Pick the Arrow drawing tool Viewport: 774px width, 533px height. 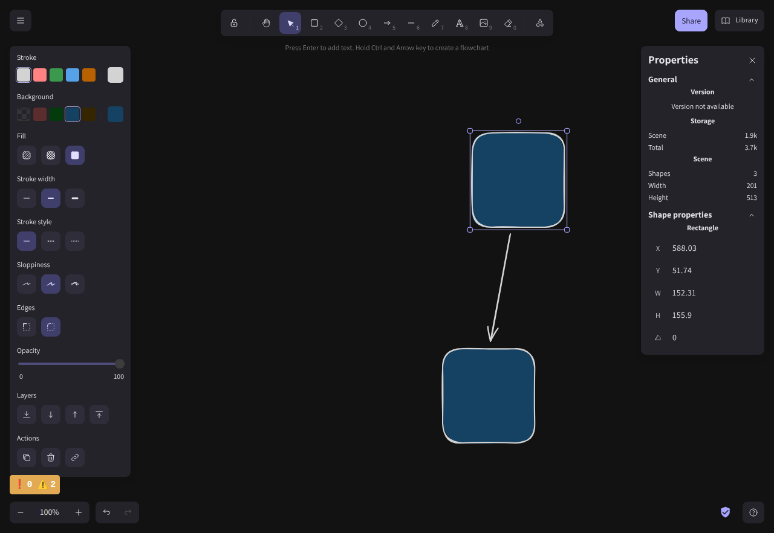click(x=387, y=23)
